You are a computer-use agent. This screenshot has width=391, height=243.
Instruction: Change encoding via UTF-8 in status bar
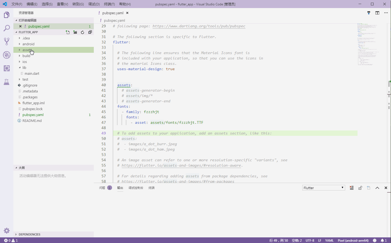[x=310, y=240]
